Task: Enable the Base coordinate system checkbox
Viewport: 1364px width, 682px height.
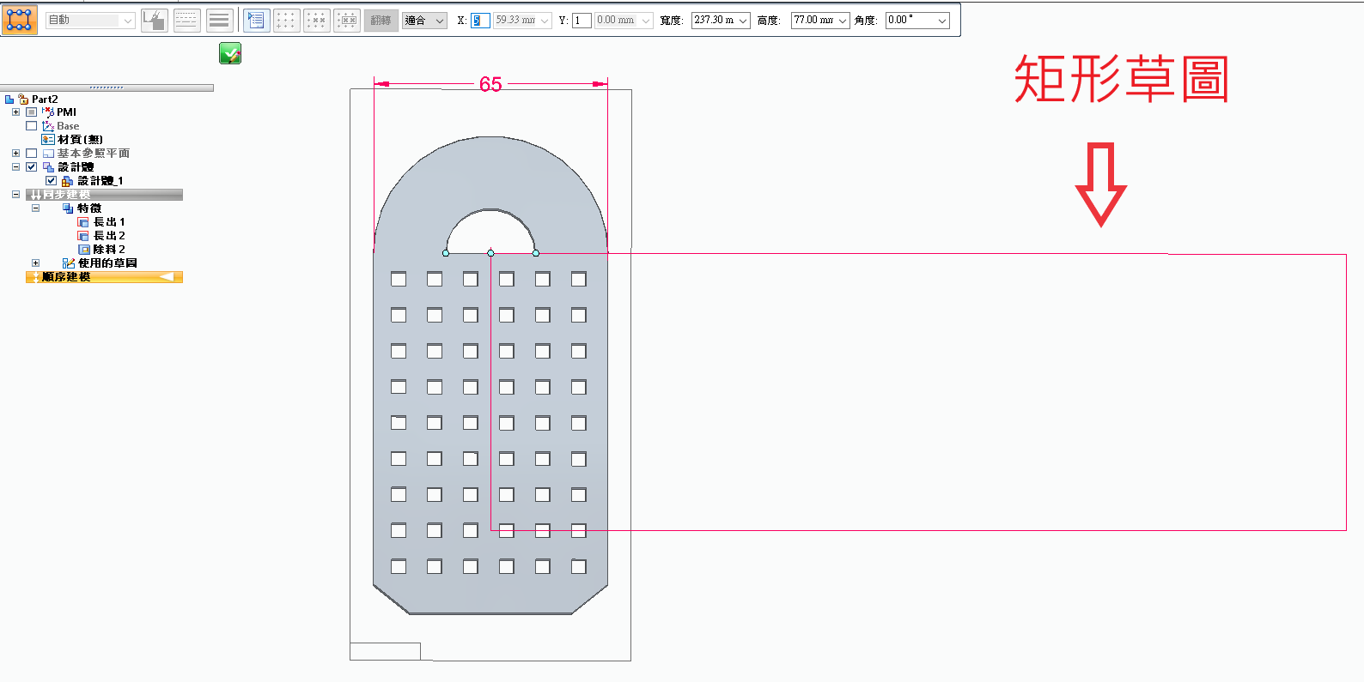Action: coord(32,126)
